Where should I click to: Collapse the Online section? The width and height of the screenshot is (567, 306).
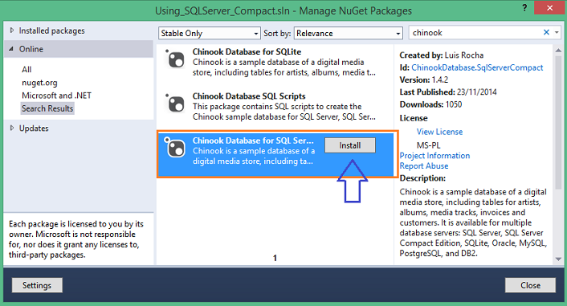(11, 49)
